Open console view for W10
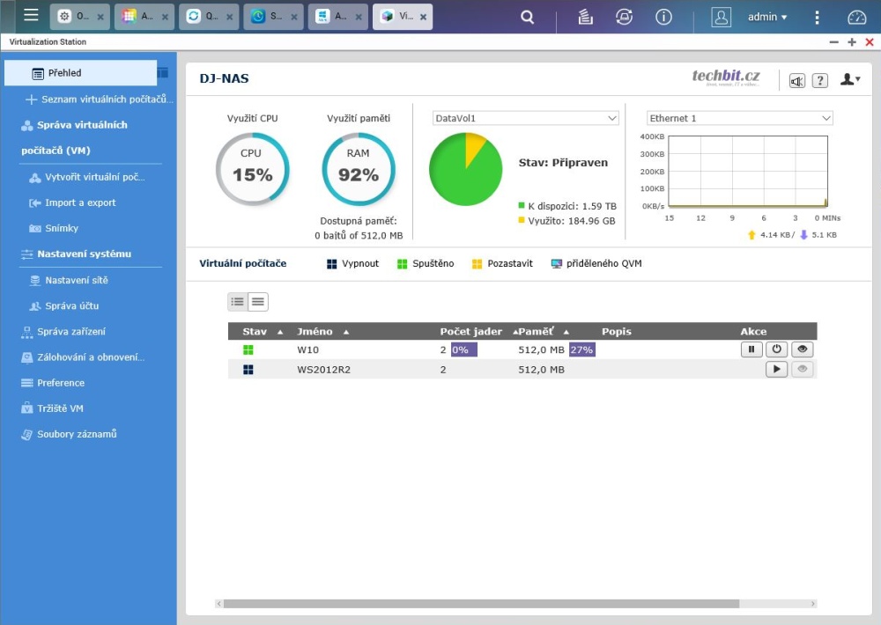This screenshot has height=625, width=881. (x=802, y=349)
